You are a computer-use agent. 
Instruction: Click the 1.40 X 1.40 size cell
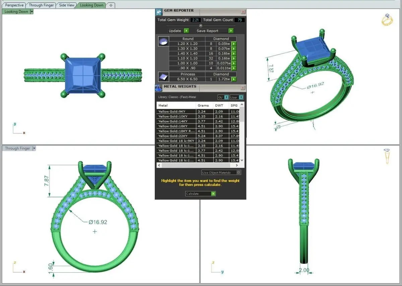tap(187, 54)
